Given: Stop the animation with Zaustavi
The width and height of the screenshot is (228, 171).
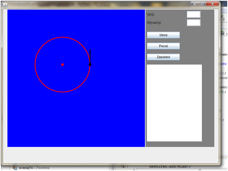Looking at the screenshot, I should click(x=163, y=57).
